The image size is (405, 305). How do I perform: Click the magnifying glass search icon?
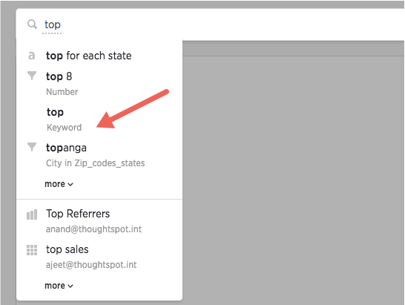click(32, 24)
